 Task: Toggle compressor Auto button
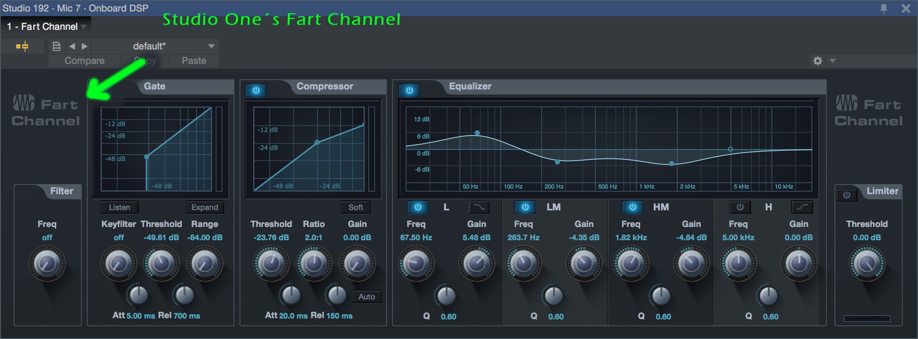[367, 297]
